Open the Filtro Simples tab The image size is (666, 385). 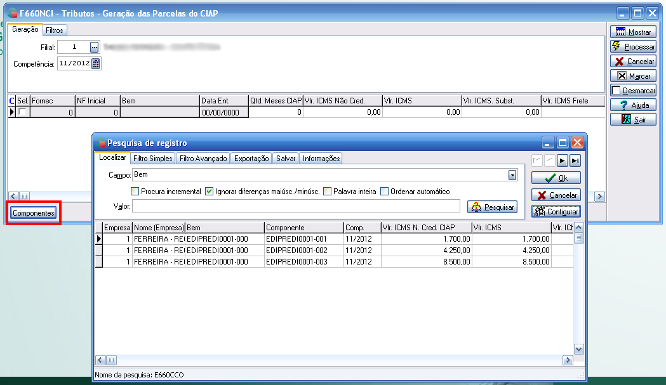click(x=152, y=159)
